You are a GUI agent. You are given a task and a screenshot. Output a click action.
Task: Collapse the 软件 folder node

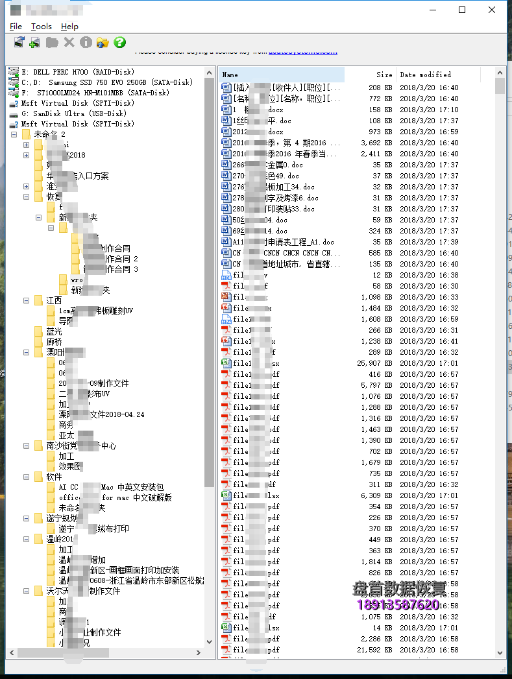[x=27, y=477]
